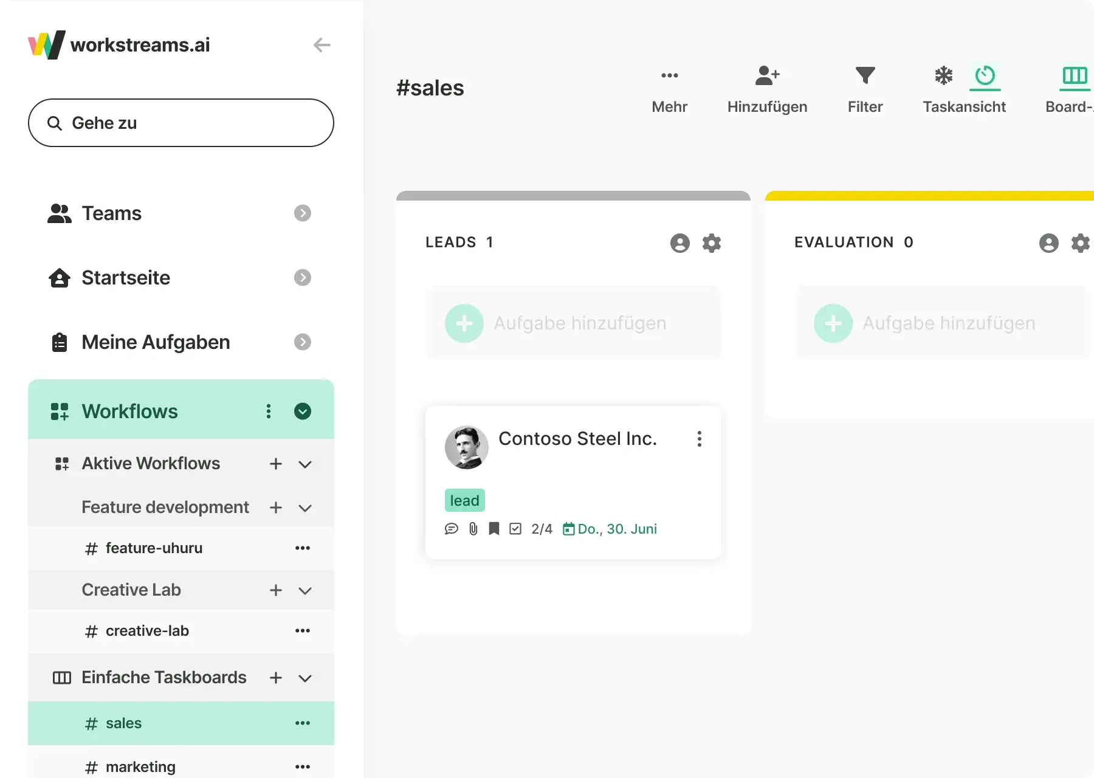The height and width of the screenshot is (778, 1094).
Task: Open Contoso Steel card options menu
Action: pos(700,439)
